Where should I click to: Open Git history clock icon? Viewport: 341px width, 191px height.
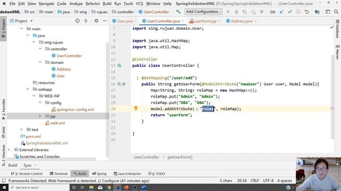pos(298,12)
